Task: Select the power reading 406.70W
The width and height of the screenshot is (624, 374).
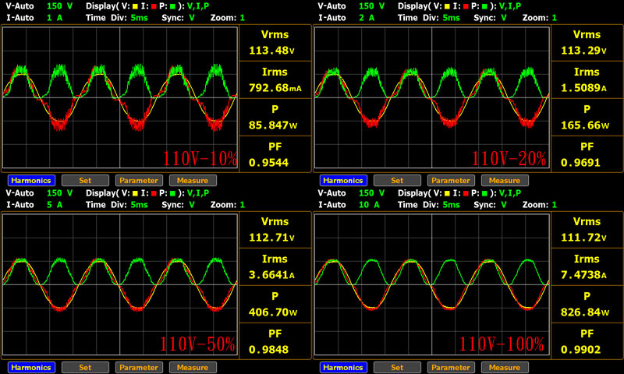Action: tap(273, 312)
